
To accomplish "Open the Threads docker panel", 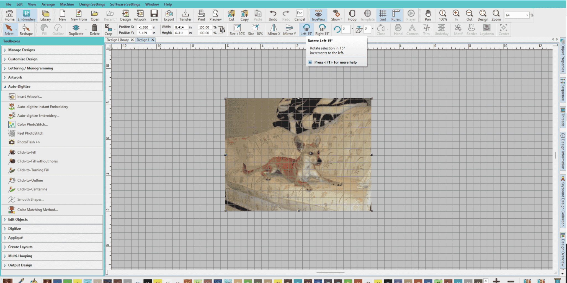I will click(563, 117).
